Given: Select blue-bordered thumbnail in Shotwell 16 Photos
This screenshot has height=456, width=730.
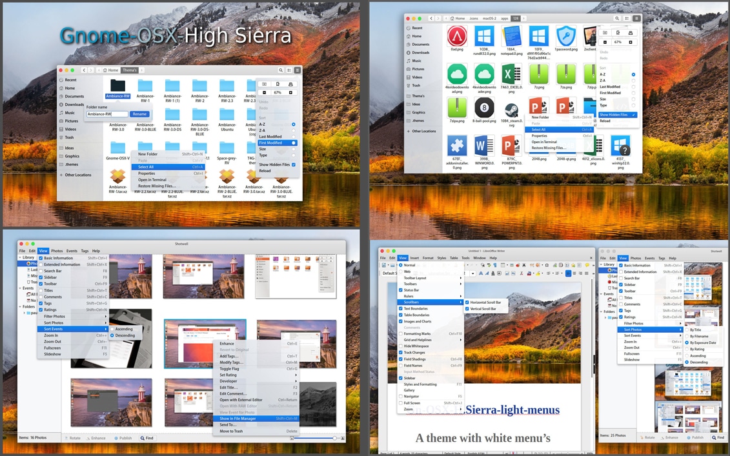Looking at the screenshot, I should 205,343.
